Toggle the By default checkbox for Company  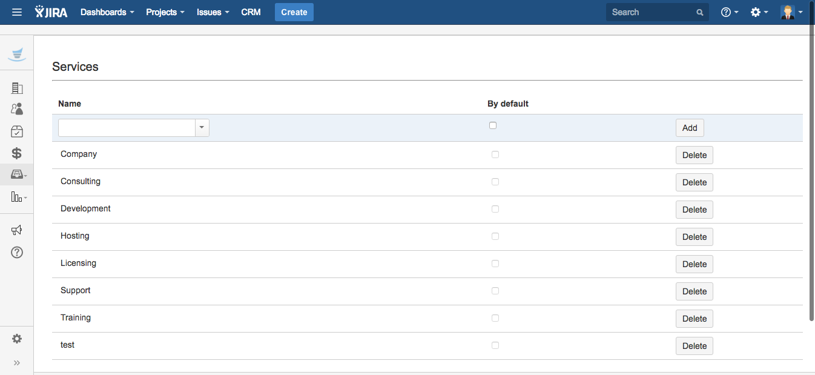(x=495, y=154)
